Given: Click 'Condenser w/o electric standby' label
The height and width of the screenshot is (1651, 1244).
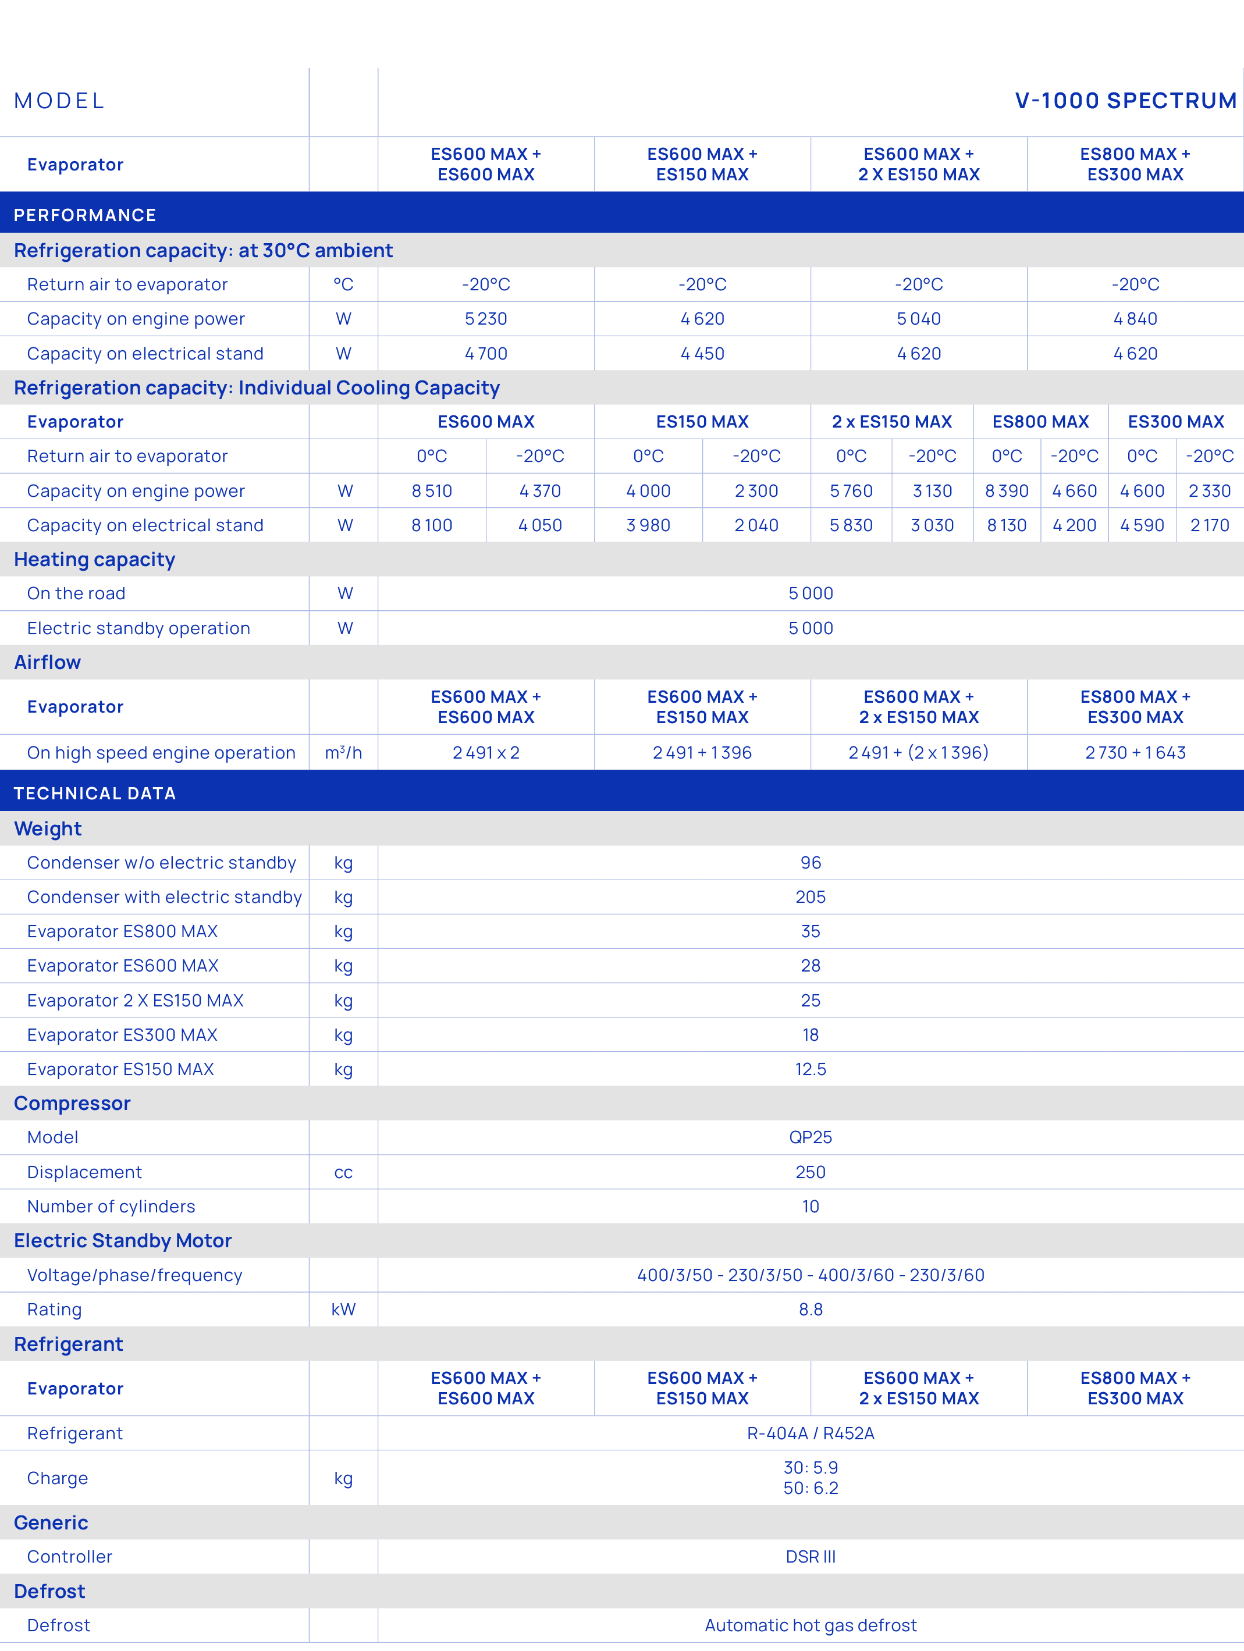Looking at the screenshot, I should point(162,863).
